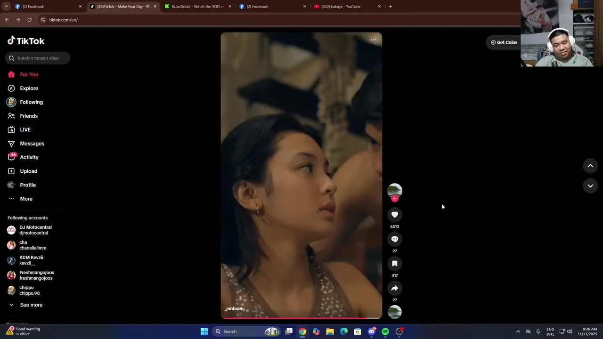The width and height of the screenshot is (603, 339).
Task: Open Microsoft Edge from taskbar
Action: pyautogui.click(x=344, y=331)
